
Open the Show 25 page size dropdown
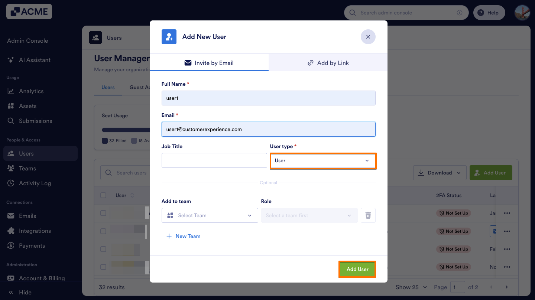pos(411,287)
